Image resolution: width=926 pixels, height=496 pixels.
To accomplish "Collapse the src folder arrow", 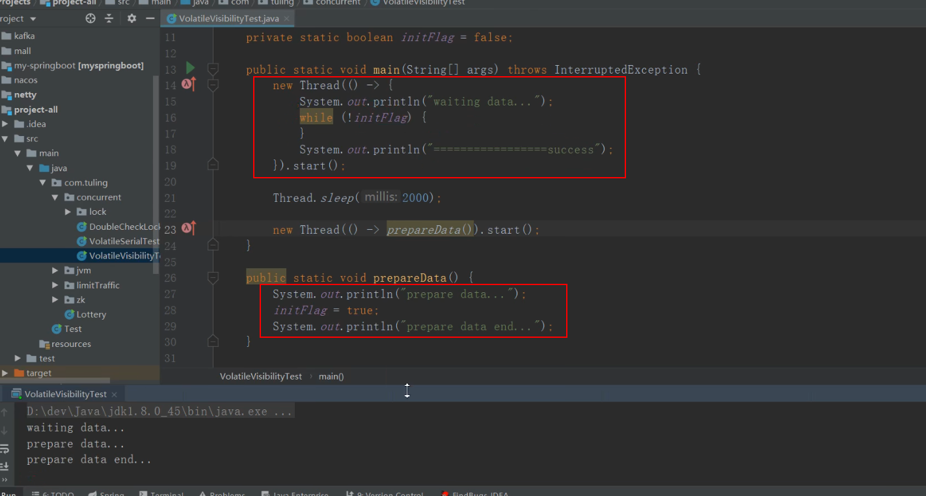I will (x=5, y=139).
